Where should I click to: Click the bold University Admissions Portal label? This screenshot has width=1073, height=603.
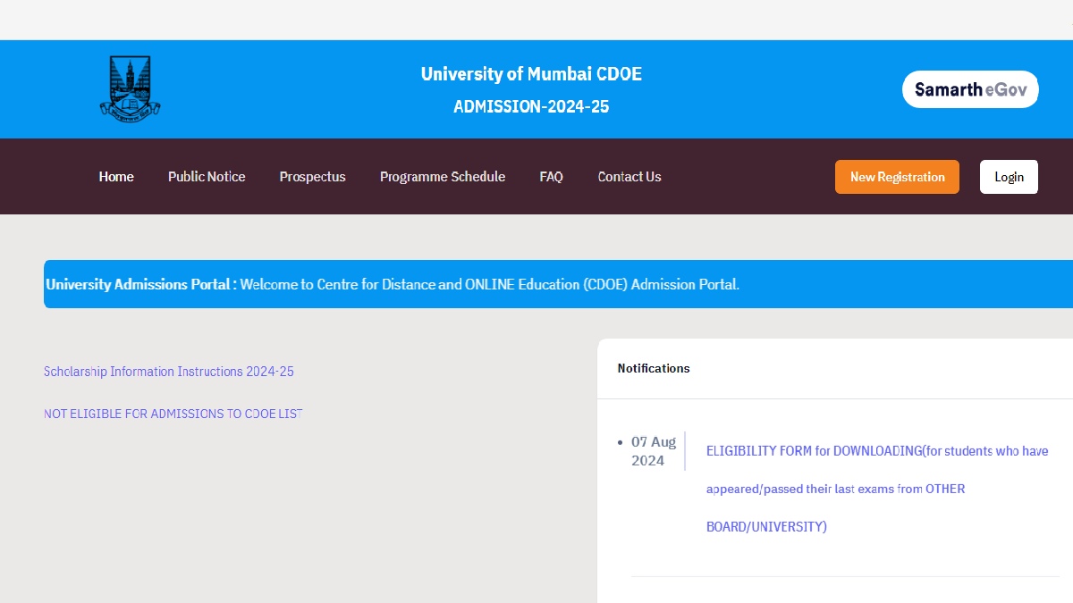[x=141, y=284]
